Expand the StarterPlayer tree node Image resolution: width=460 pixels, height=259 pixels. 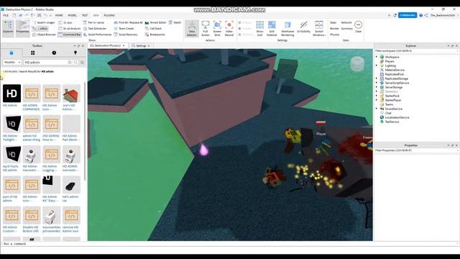377,100
